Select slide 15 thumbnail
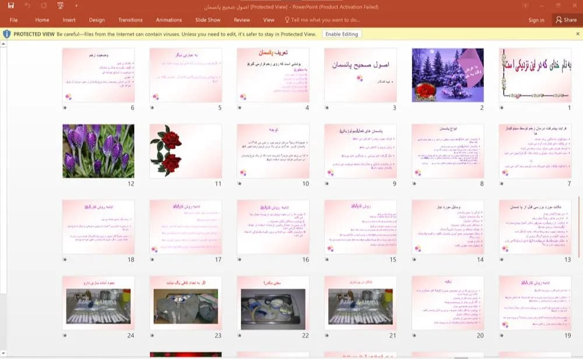The width and height of the screenshot is (583, 359). (x=360, y=227)
